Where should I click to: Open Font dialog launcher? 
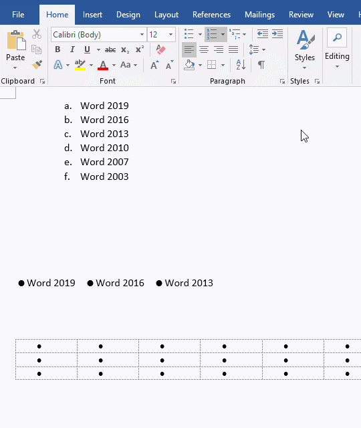coord(173,81)
